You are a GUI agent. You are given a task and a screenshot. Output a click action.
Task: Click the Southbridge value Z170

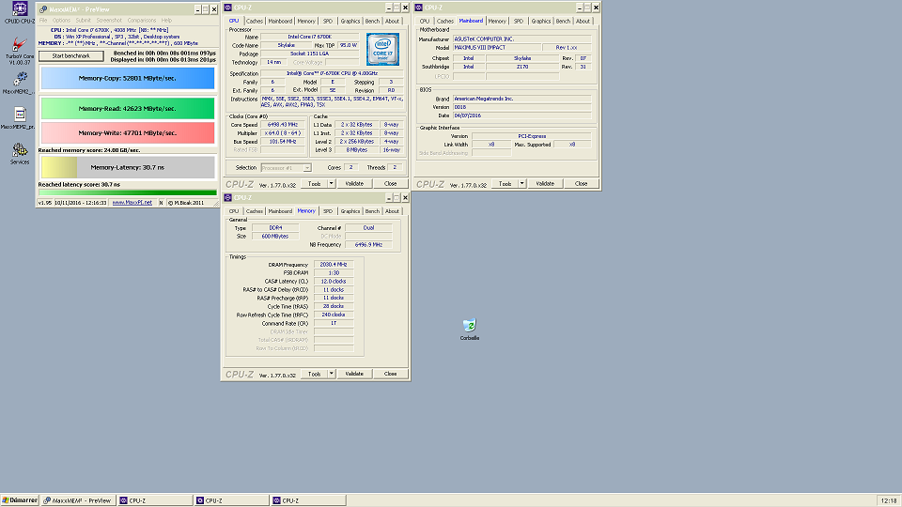(522, 67)
